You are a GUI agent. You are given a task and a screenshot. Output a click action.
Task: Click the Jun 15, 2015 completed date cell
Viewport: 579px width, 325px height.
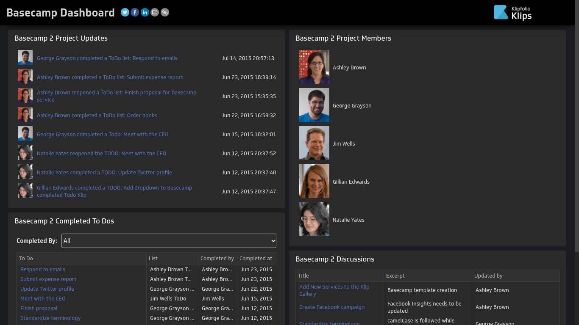pos(256,299)
